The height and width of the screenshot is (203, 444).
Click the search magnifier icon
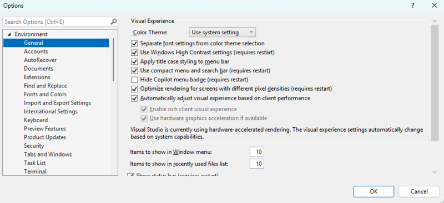pos(114,22)
